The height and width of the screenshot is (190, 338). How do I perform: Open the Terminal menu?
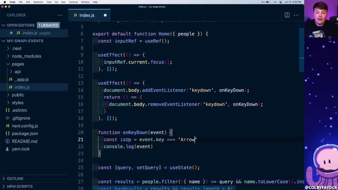point(73,2)
